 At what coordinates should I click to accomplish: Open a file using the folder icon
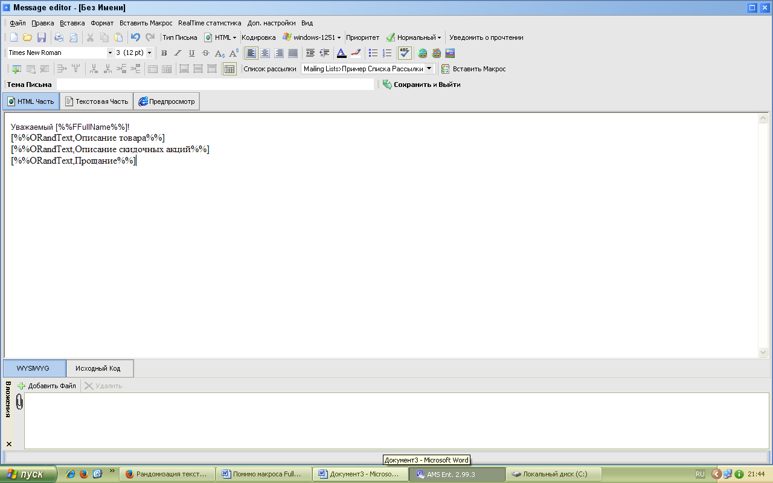tap(27, 37)
